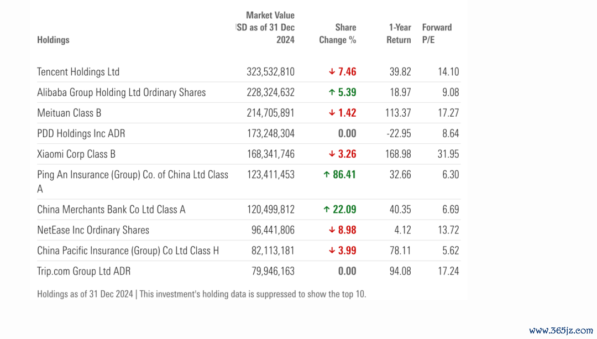Click China Pacific Insurance's 1-year return 78.11
This screenshot has width=597, height=339.
tap(400, 251)
